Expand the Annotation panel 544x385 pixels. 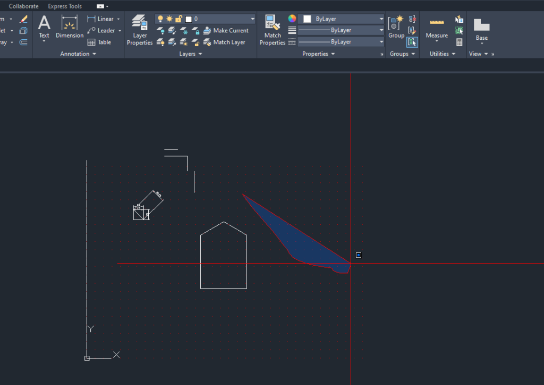[x=78, y=54]
